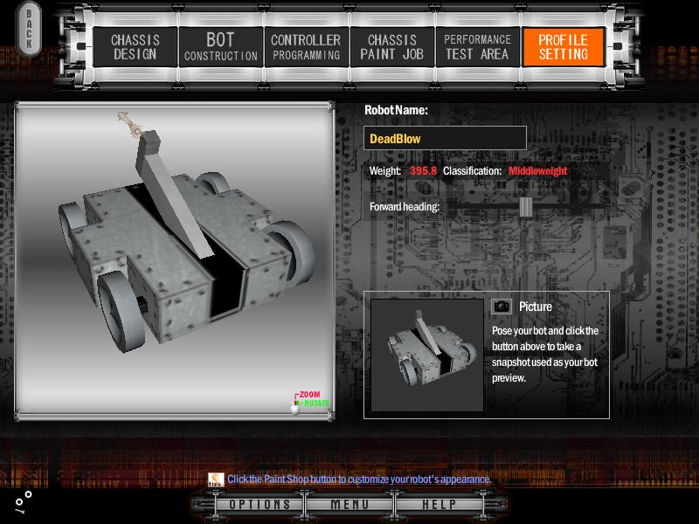Open the OPTIONS button
Screen dimensions: 699x524
point(260,505)
